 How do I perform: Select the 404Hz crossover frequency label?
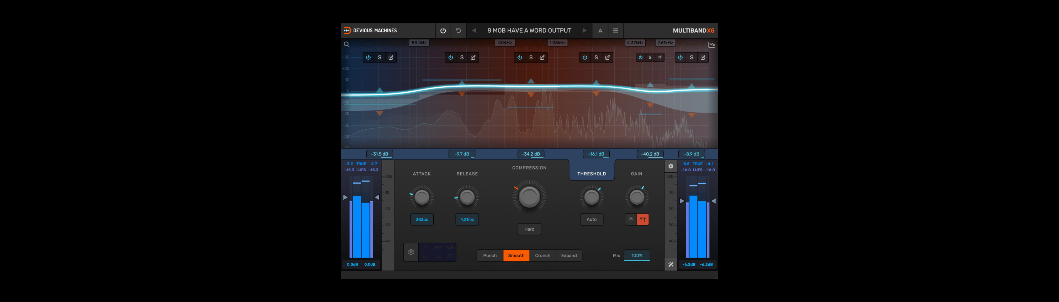tap(505, 43)
